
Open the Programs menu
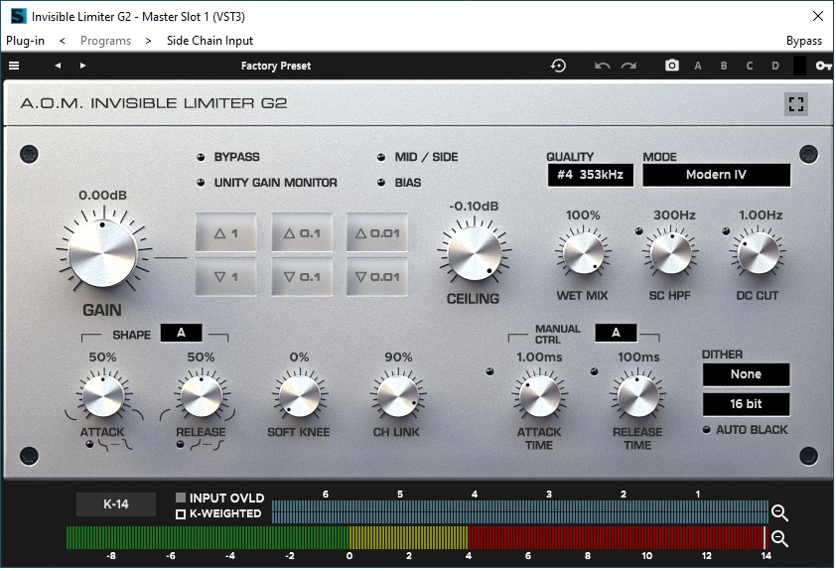pos(105,41)
